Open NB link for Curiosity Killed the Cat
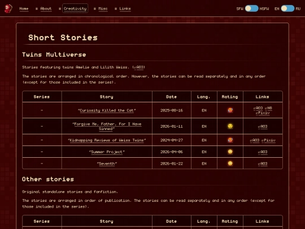The image size is (305, 229). 268,108
